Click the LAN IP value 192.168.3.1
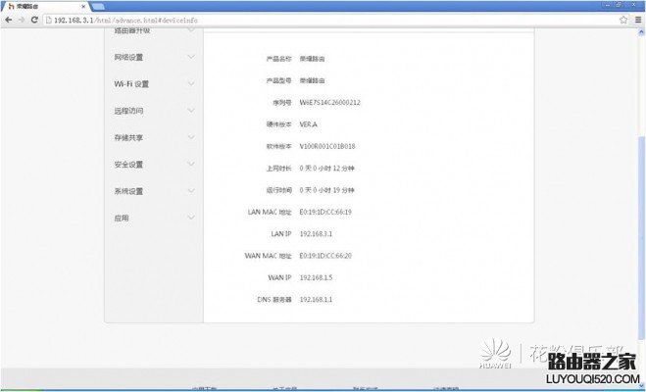This screenshot has width=646, height=392. coord(316,234)
